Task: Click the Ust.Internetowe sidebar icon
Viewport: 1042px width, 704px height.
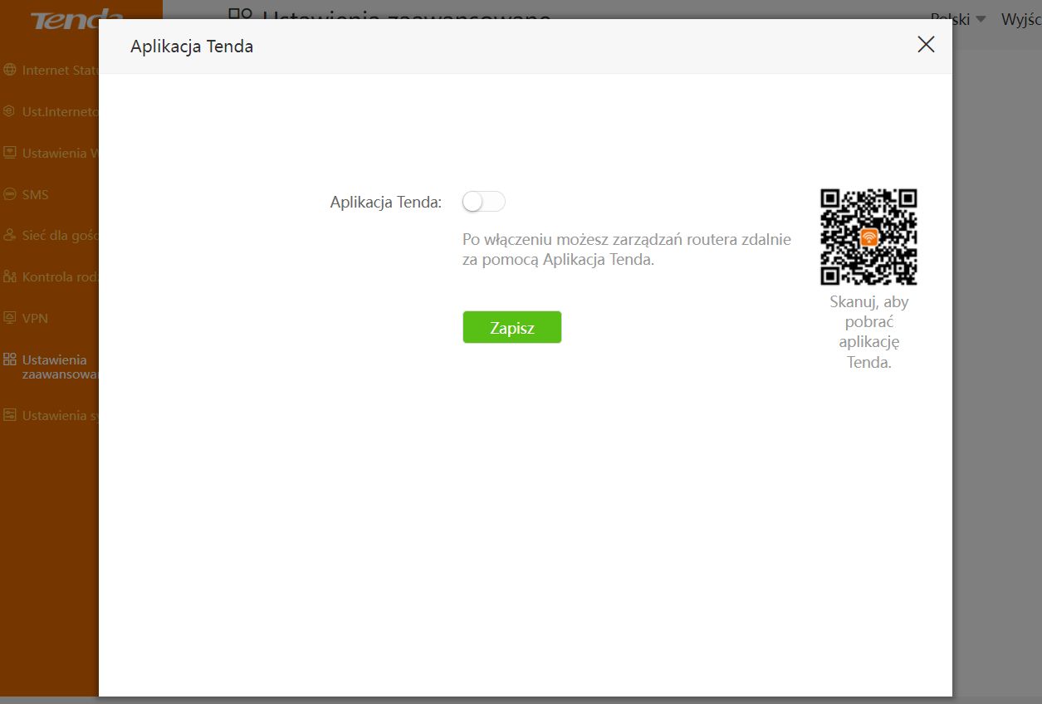Action: (10, 111)
